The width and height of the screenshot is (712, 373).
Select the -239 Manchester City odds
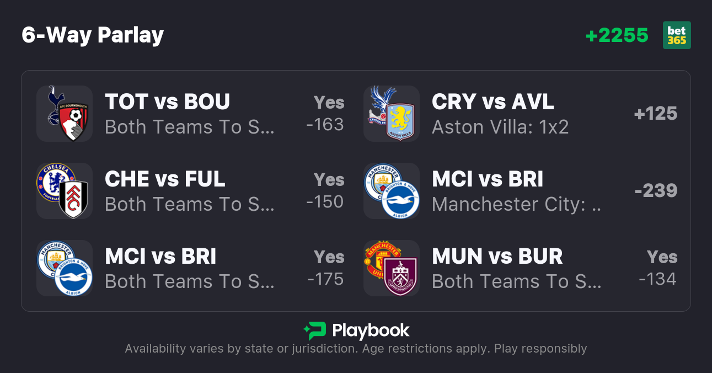(655, 191)
